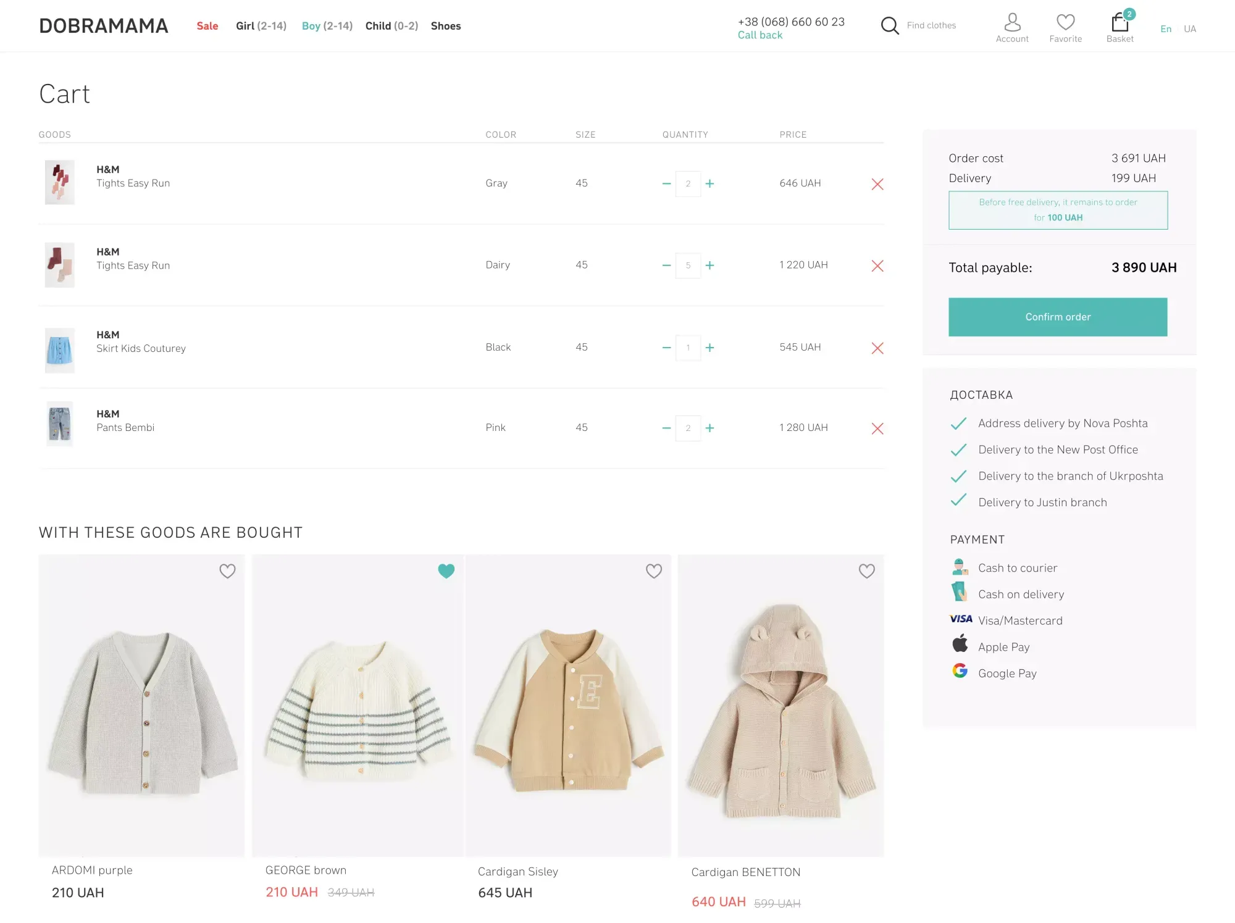Remove the Skirt Kids Couturey from cart

[x=877, y=348]
